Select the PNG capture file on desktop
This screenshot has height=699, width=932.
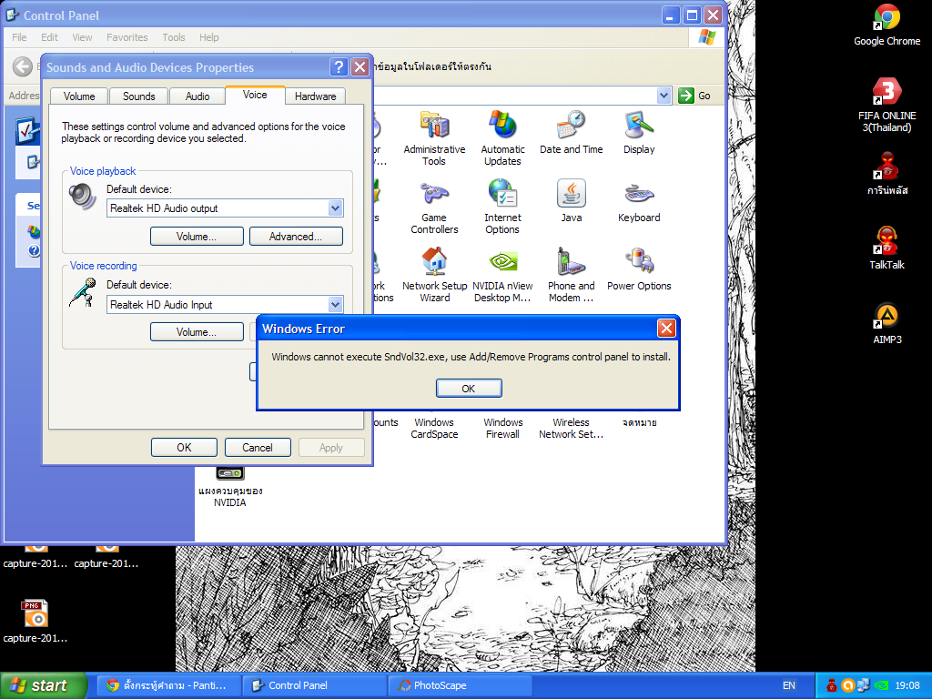tap(35, 621)
